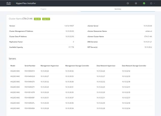Open the info icon in header
This screenshot has height=116, width=161.
click(x=128, y=3)
